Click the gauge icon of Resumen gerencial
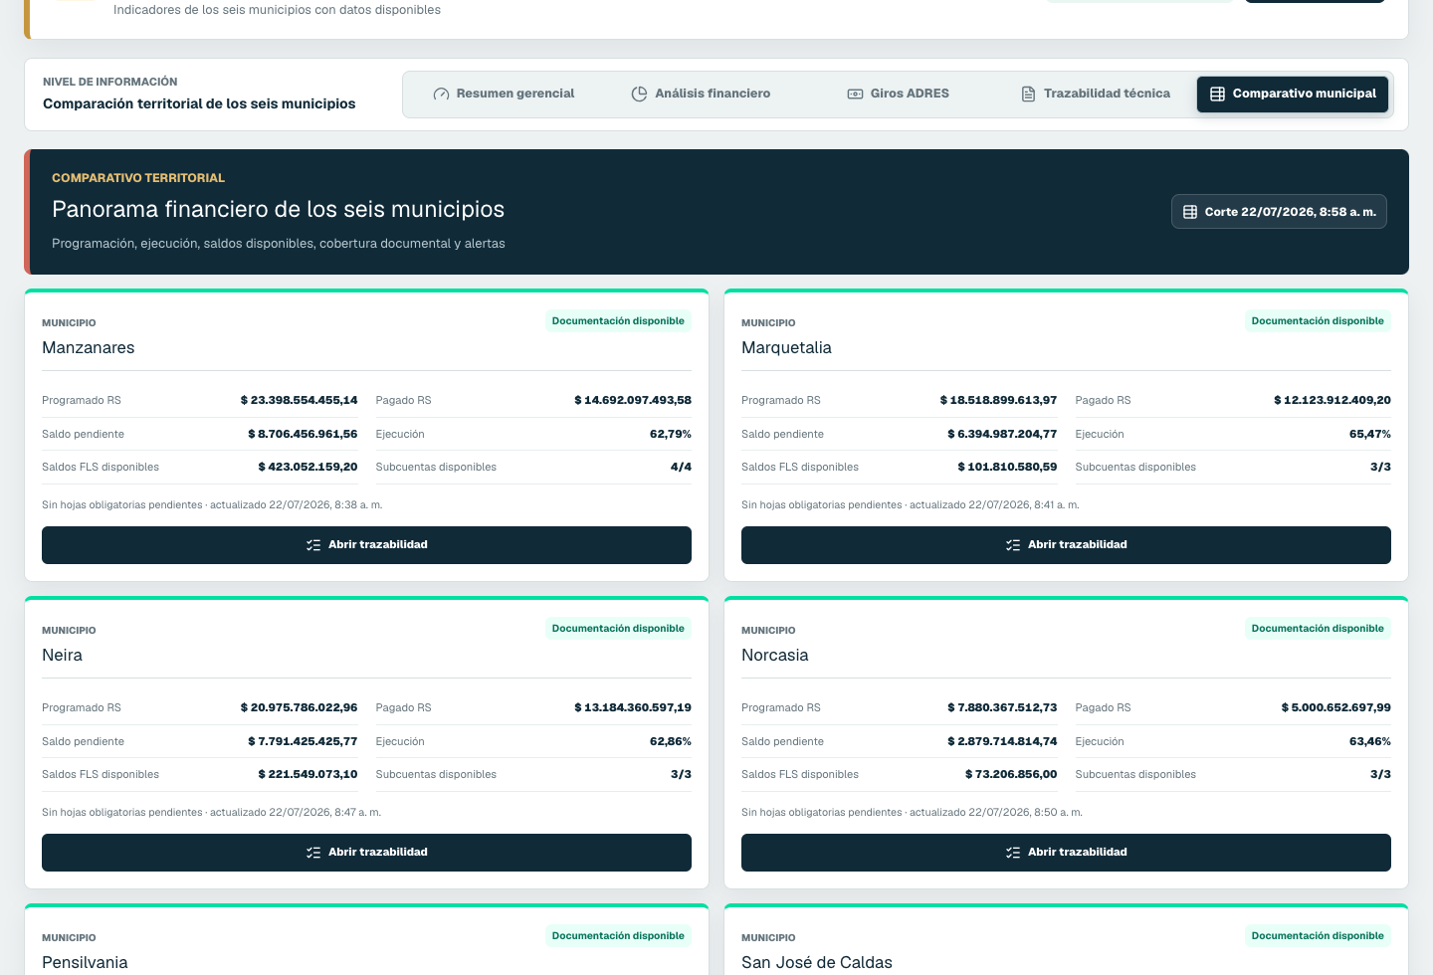 click(441, 94)
